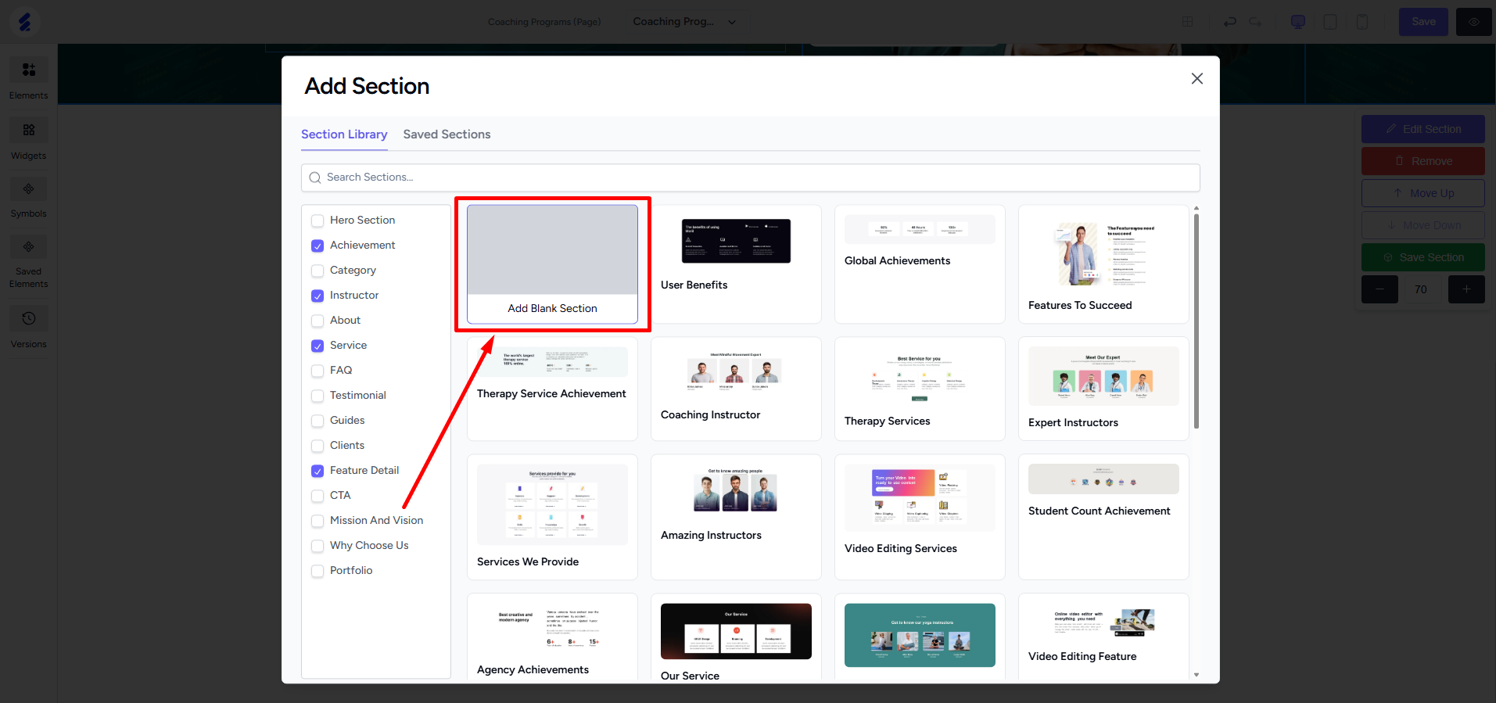
Task: Select the Video Editing Services section
Action: pyautogui.click(x=920, y=517)
